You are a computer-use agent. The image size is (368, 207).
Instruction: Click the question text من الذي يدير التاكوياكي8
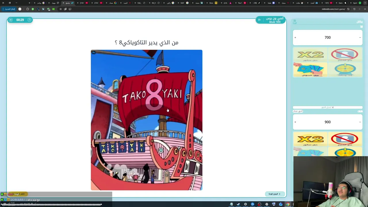tap(147, 43)
